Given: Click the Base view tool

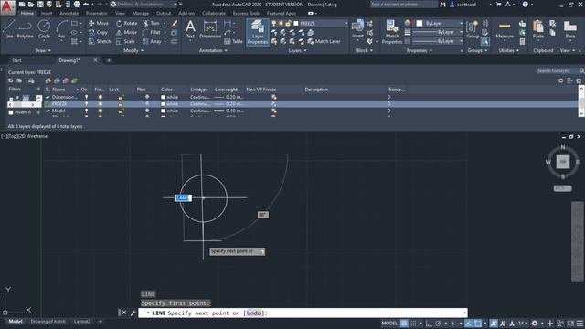Looking at the screenshot, I should pos(570,29).
